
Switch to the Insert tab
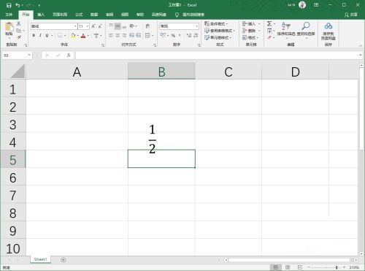(x=41, y=15)
